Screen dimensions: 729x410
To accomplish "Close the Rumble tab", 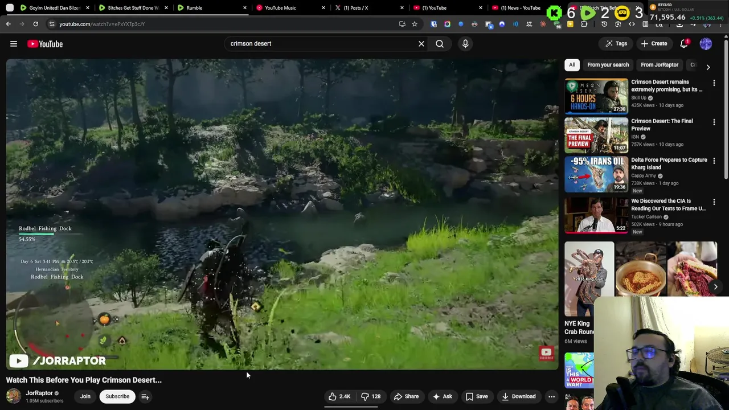I will click(245, 8).
